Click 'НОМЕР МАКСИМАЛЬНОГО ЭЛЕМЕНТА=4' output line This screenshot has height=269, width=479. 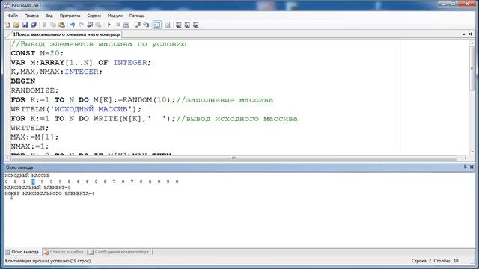[49, 194]
